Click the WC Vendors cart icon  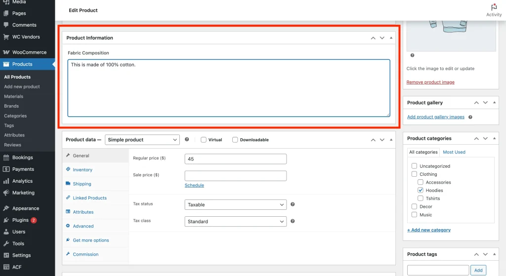(x=6, y=37)
